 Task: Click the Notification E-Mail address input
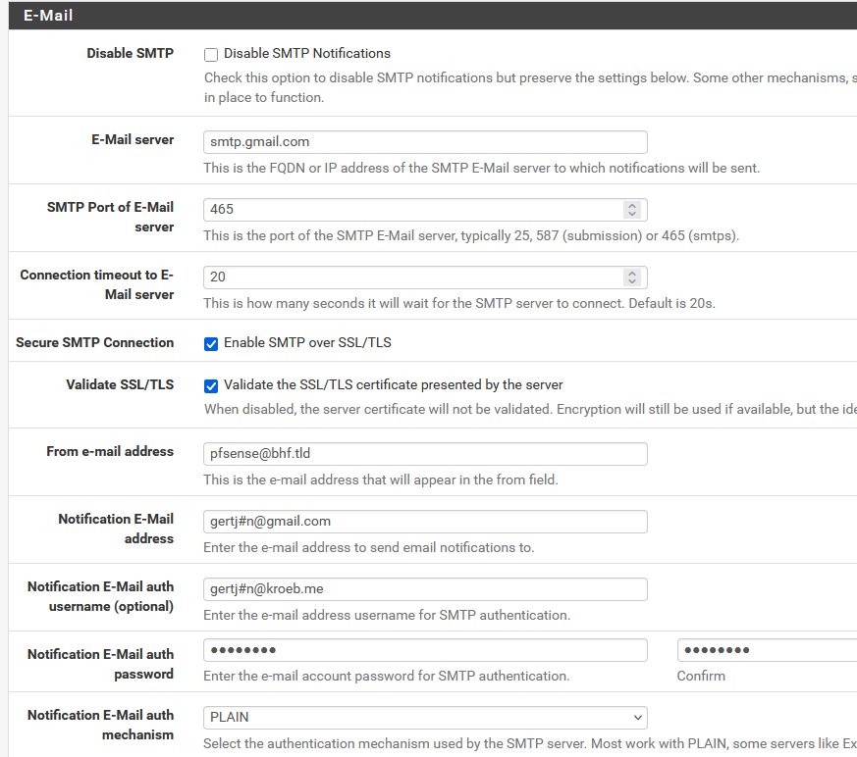tap(425, 521)
